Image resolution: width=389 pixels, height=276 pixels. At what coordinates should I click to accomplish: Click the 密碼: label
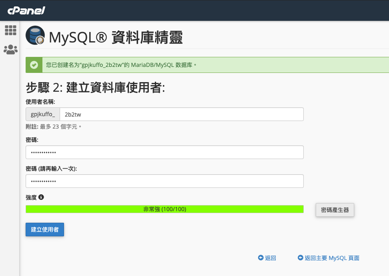coord(32,140)
